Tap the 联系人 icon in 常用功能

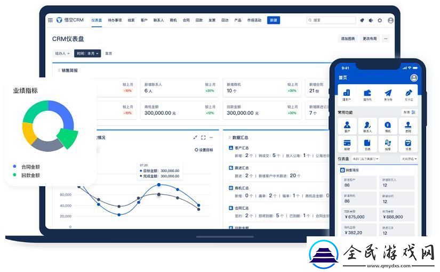click(x=367, y=126)
